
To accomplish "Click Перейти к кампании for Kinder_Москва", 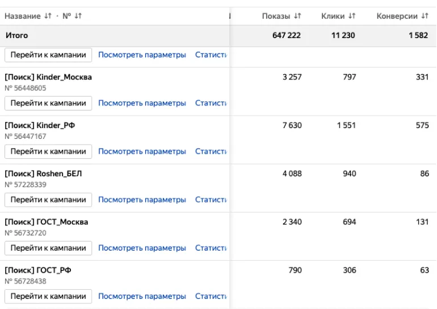I will tap(48, 103).
